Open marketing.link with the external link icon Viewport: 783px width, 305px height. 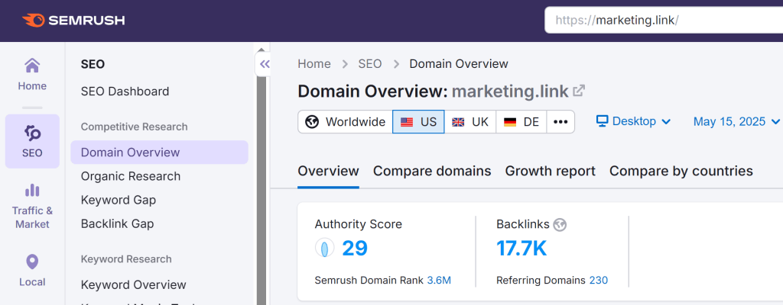[x=579, y=91]
